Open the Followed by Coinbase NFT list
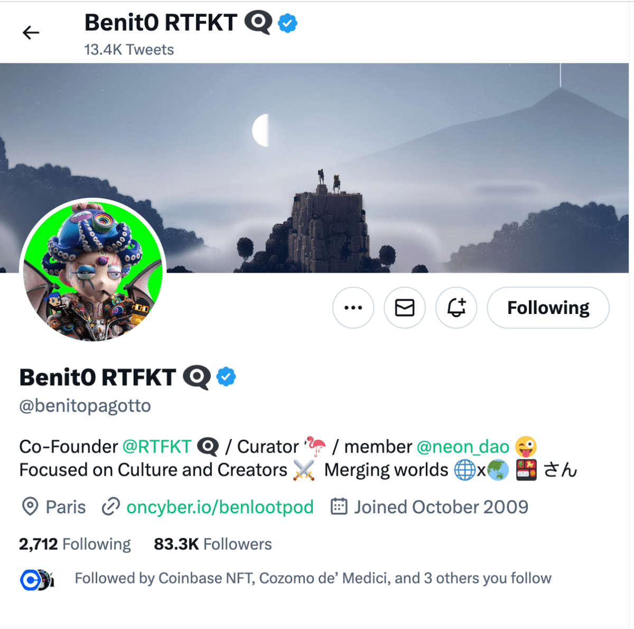The image size is (634, 629). [x=313, y=578]
